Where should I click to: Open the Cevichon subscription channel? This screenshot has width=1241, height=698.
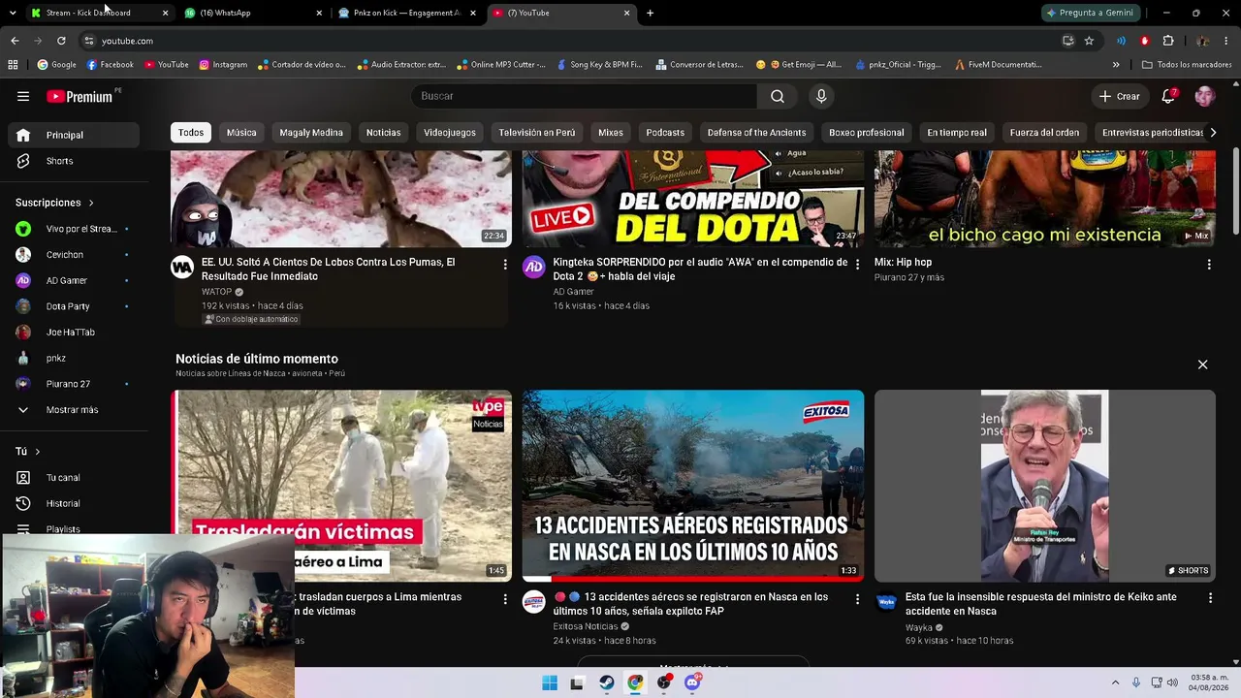74,255
